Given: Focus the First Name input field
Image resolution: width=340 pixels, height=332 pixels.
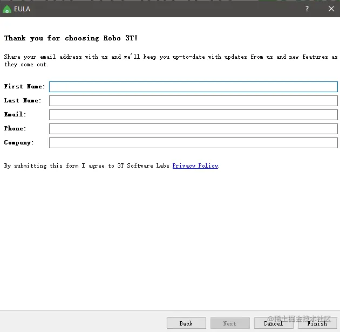Looking at the screenshot, I should (x=193, y=87).
